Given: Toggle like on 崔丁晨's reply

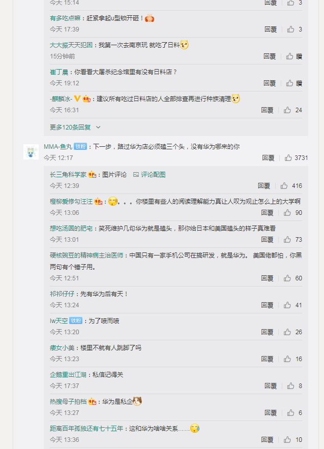Looking at the screenshot, I should (x=290, y=83).
